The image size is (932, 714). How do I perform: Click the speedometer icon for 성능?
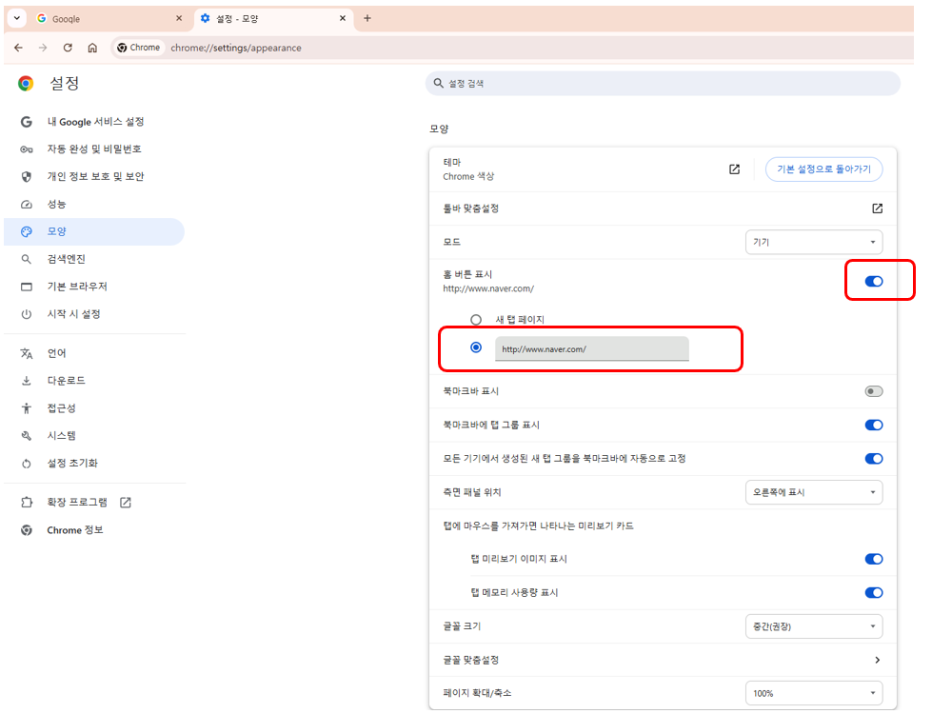(x=26, y=205)
